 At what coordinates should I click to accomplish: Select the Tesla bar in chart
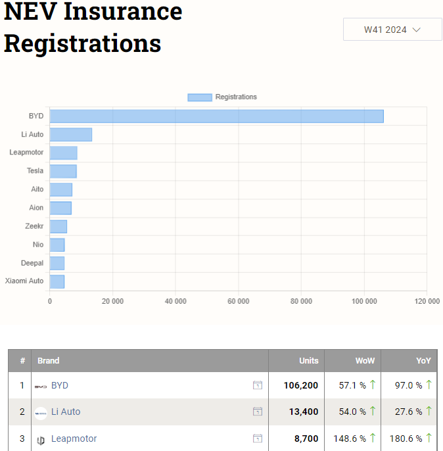click(x=63, y=172)
